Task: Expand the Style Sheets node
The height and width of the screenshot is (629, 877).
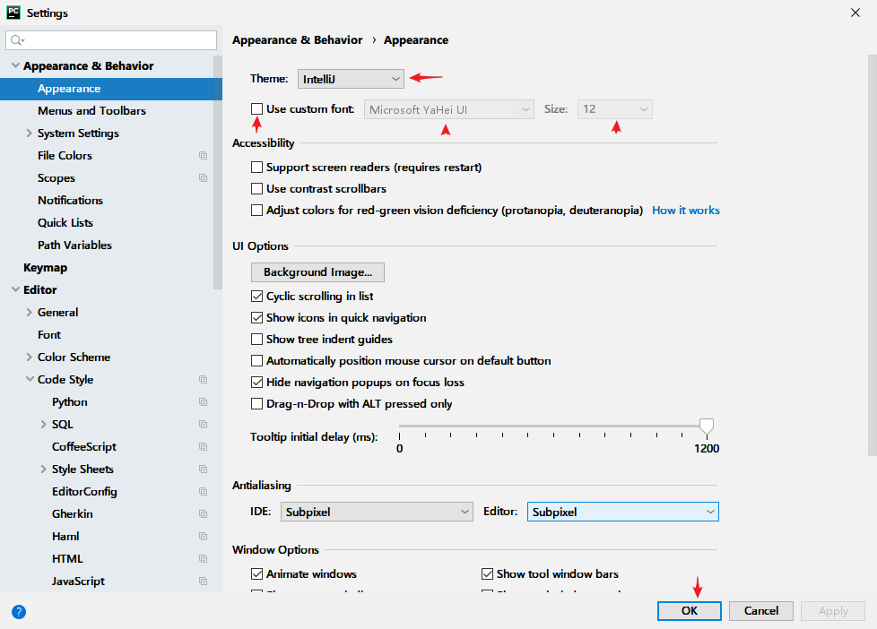Action: pyautogui.click(x=43, y=470)
